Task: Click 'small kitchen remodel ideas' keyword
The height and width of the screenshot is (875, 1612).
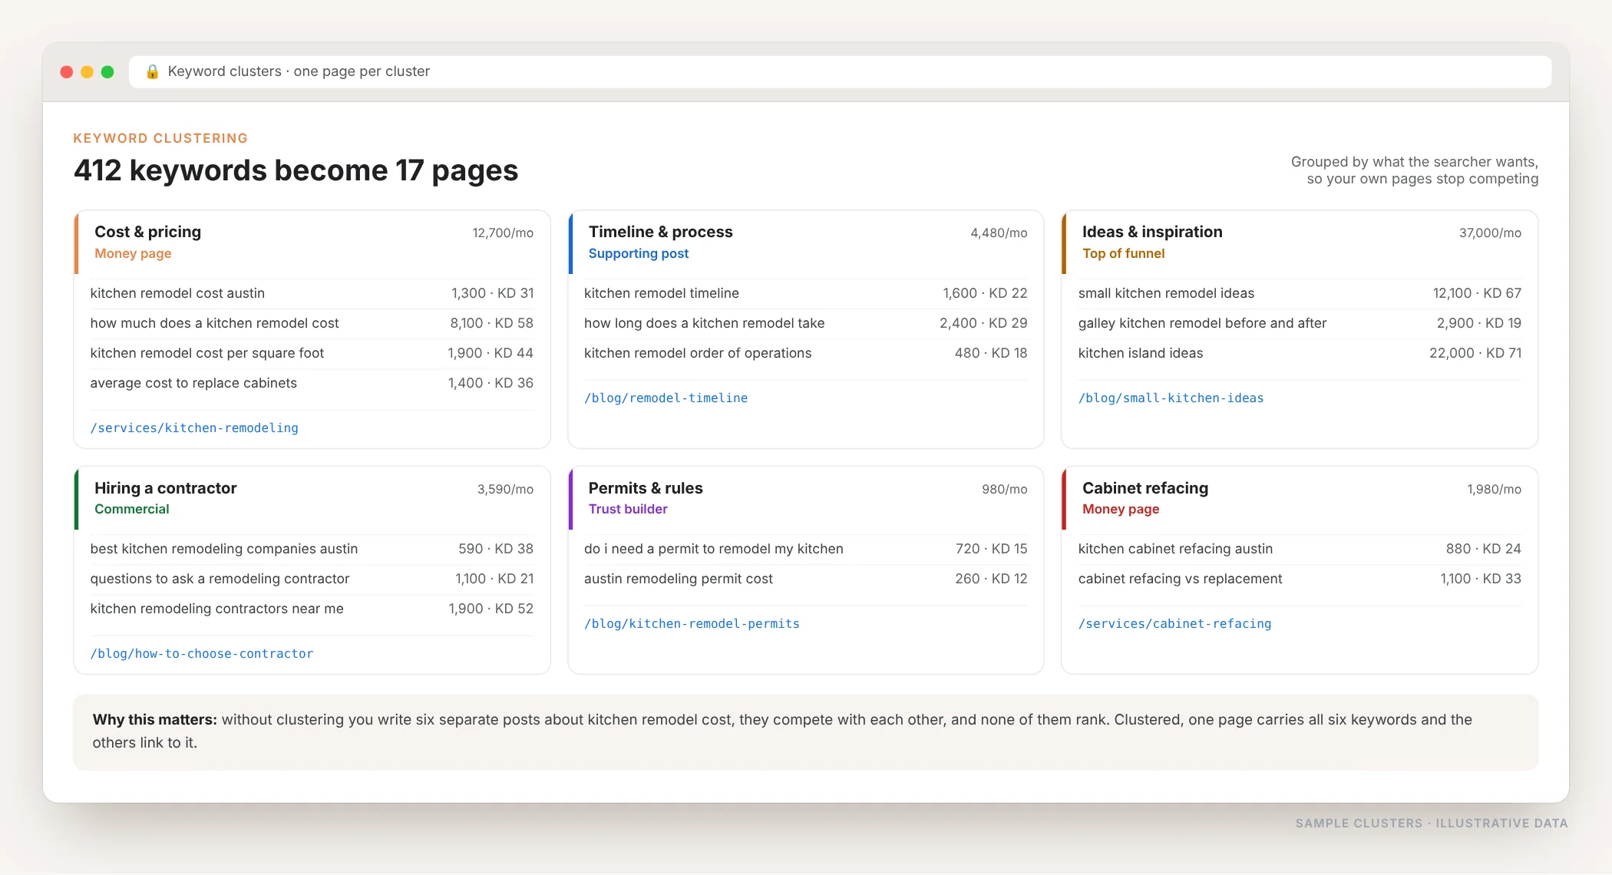Action: [1166, 293]
